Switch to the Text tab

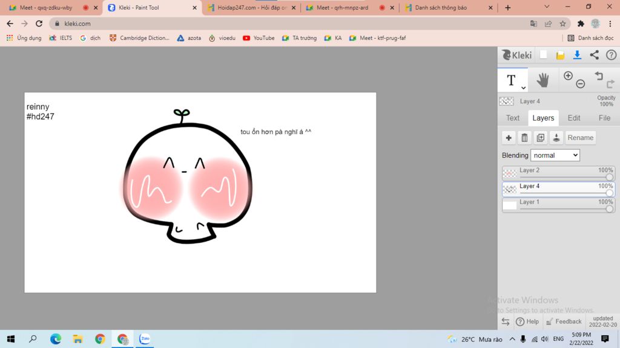coord(512,118)
